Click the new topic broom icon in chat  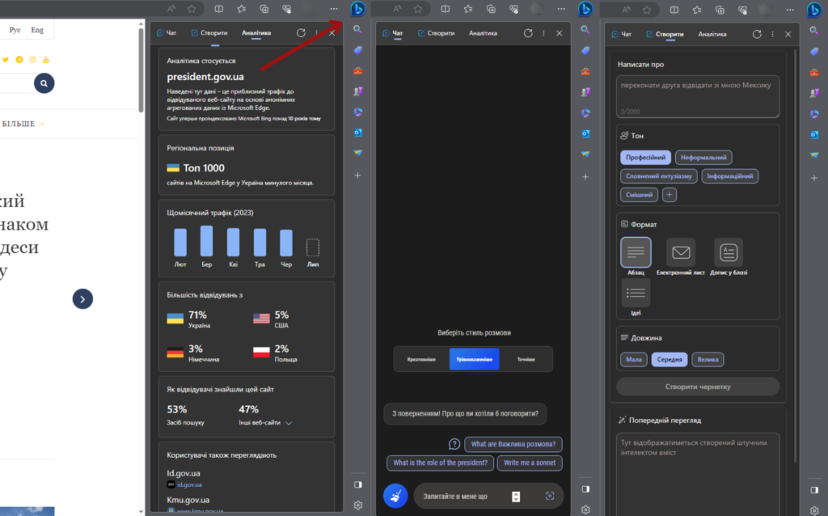coord(395,495)
